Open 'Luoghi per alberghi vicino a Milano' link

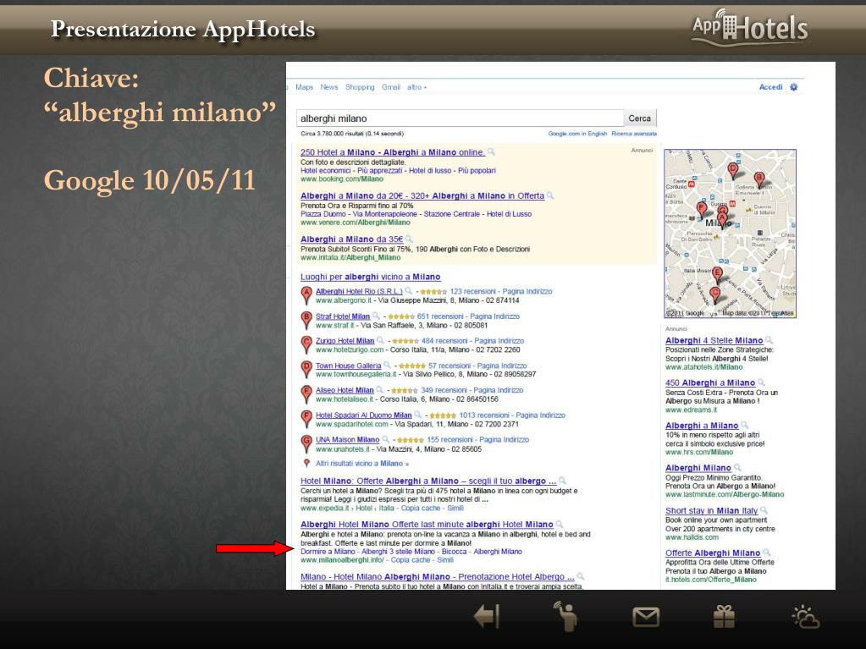pyautogui.click(x=371, y=277)
